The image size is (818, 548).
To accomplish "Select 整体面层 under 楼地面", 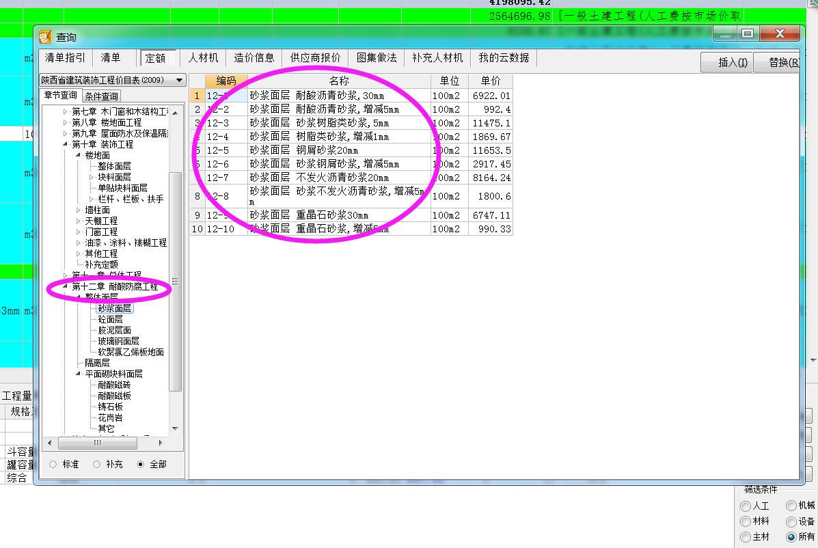I will (x=114, y=166).
